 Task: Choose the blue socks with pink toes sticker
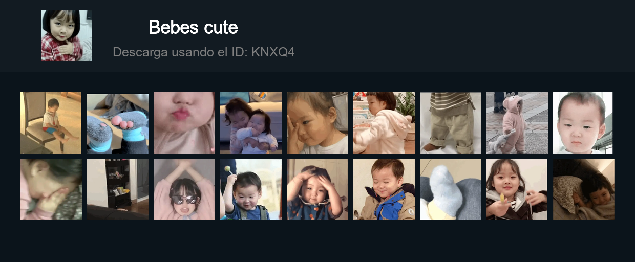118,123
